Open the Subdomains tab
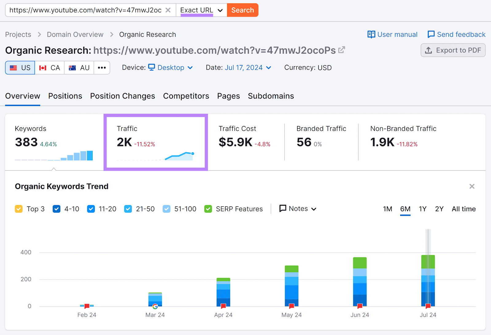The height and width of the screenshot is (335, 491). [x=271, y=96]
